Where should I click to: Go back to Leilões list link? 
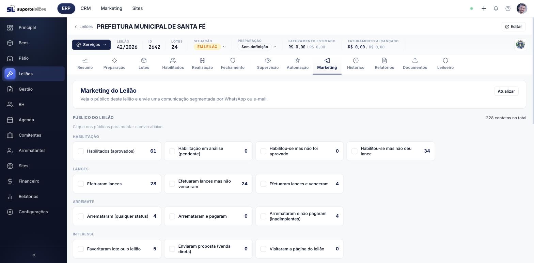pos(83,27)
